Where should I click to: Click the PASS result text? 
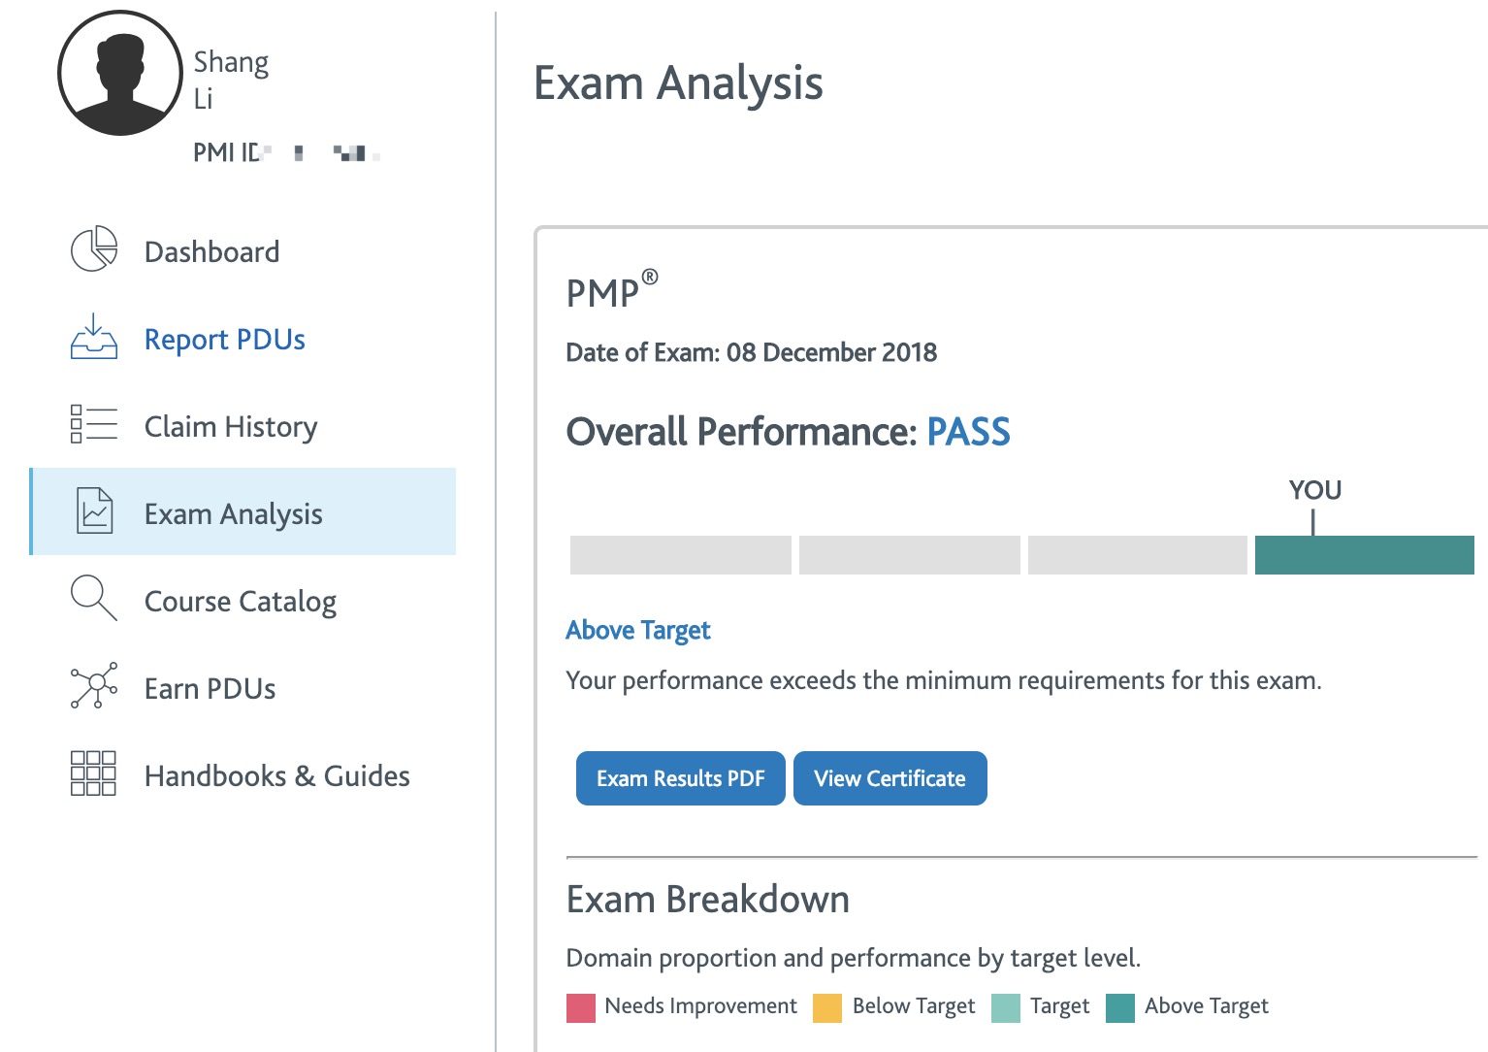969,432
